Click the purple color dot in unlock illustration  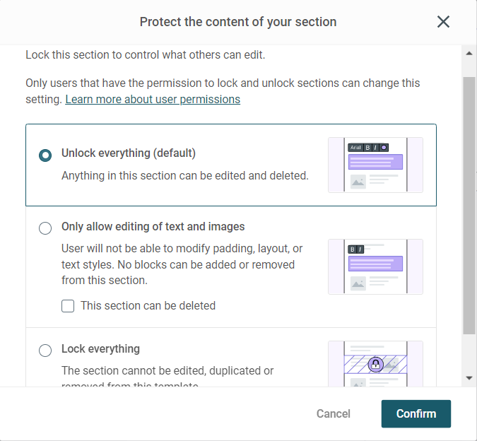click(x=384, y=148)
